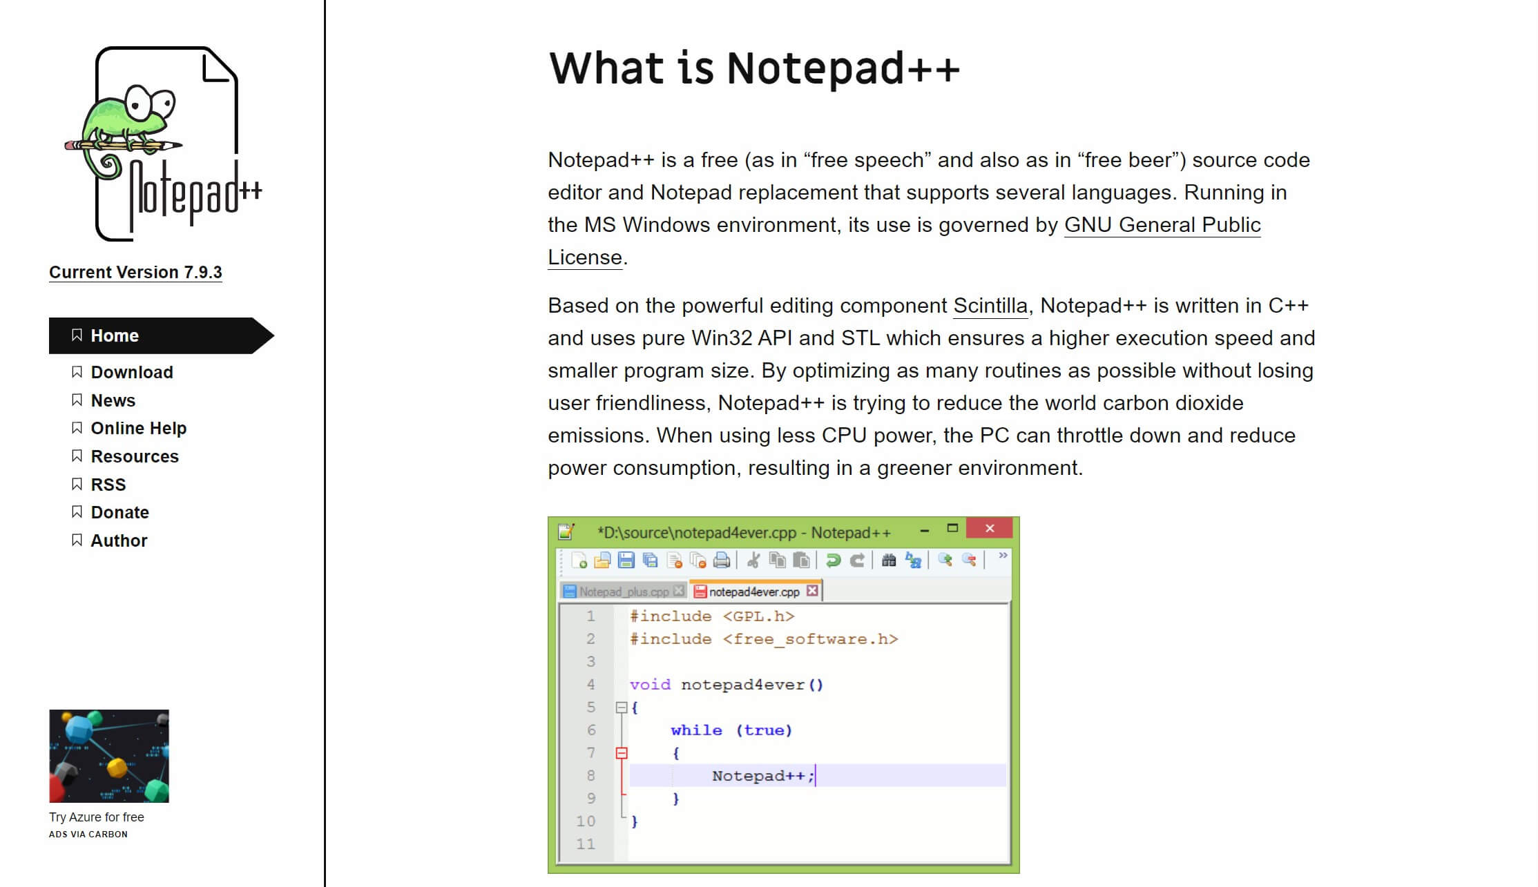
Task: Click the Donate menu item
Action: [120, 512]
